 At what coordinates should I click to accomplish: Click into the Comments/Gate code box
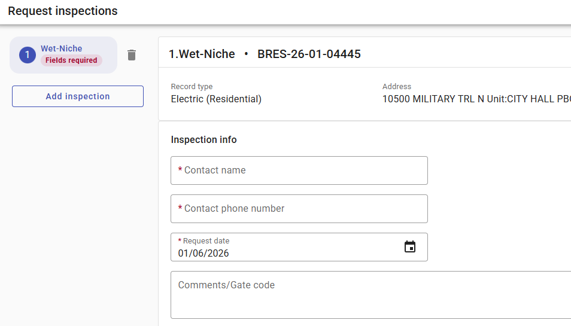coord(371,295)
